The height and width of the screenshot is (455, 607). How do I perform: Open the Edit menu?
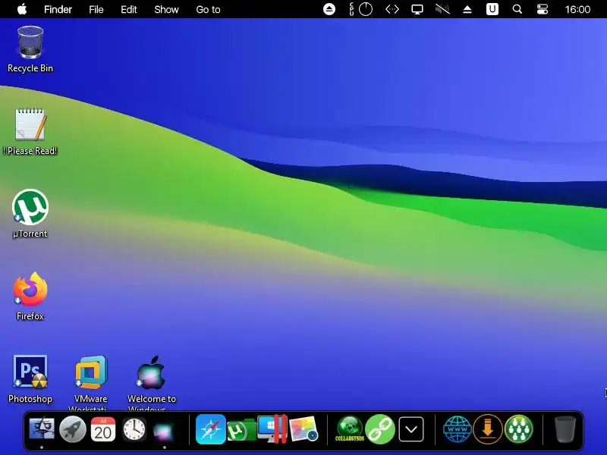coord(128,9)
